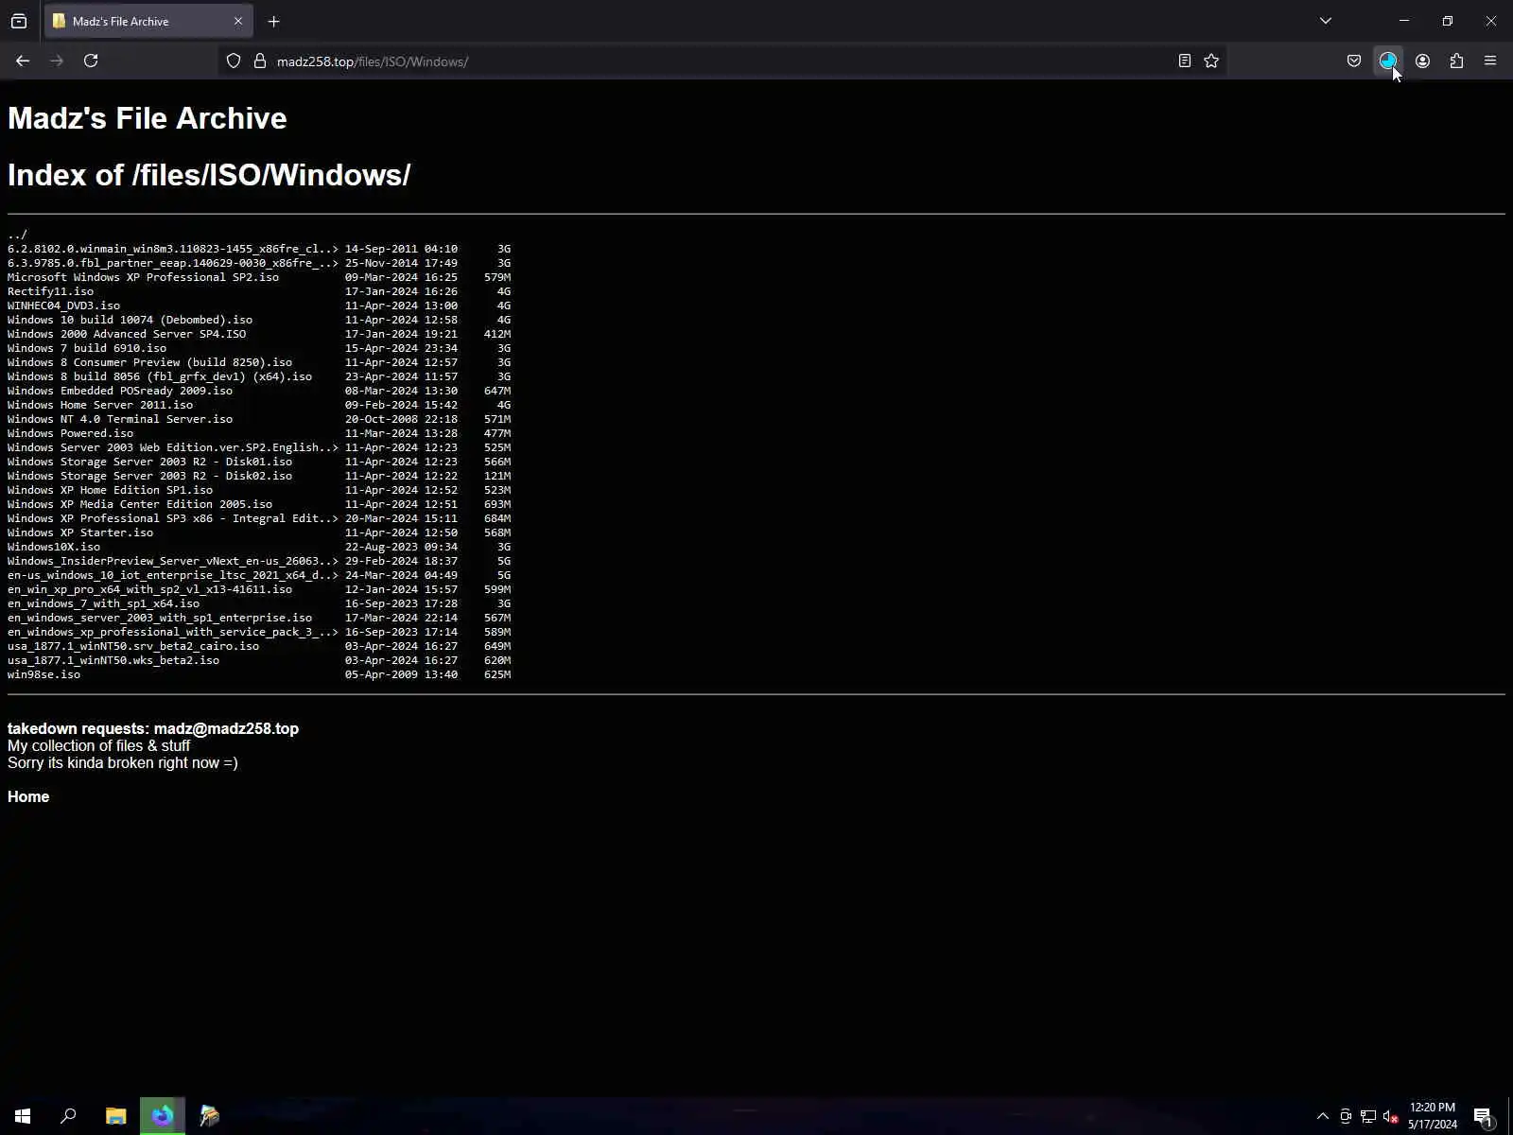Image resolution: width=1513 pixels, height=1135 pixels.
Task: List all tabs dropdown arrow
Action: click(1326, 21)
